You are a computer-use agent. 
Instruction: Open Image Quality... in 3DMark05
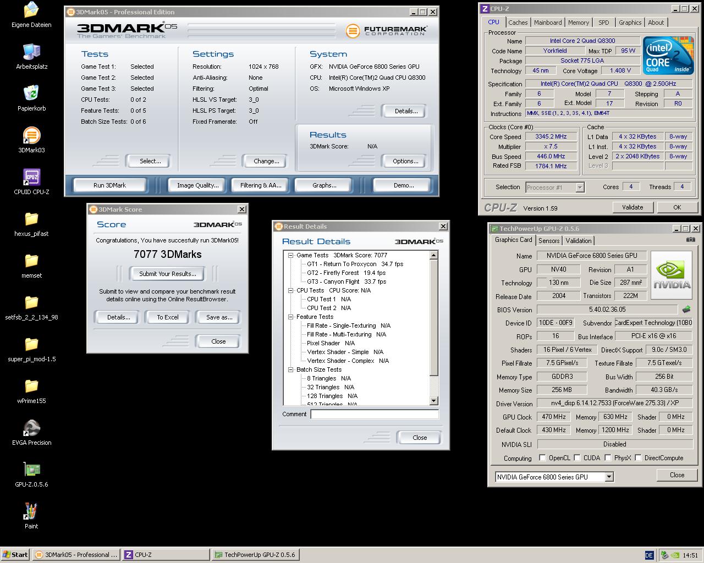click(x=197, y=185)
